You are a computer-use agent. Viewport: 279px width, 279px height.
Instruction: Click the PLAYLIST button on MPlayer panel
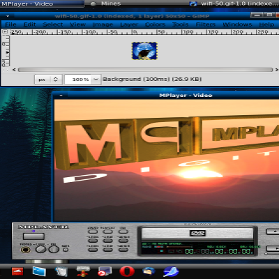pos(107,232)
